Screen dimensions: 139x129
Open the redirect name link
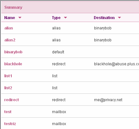[x=12, y=100]
